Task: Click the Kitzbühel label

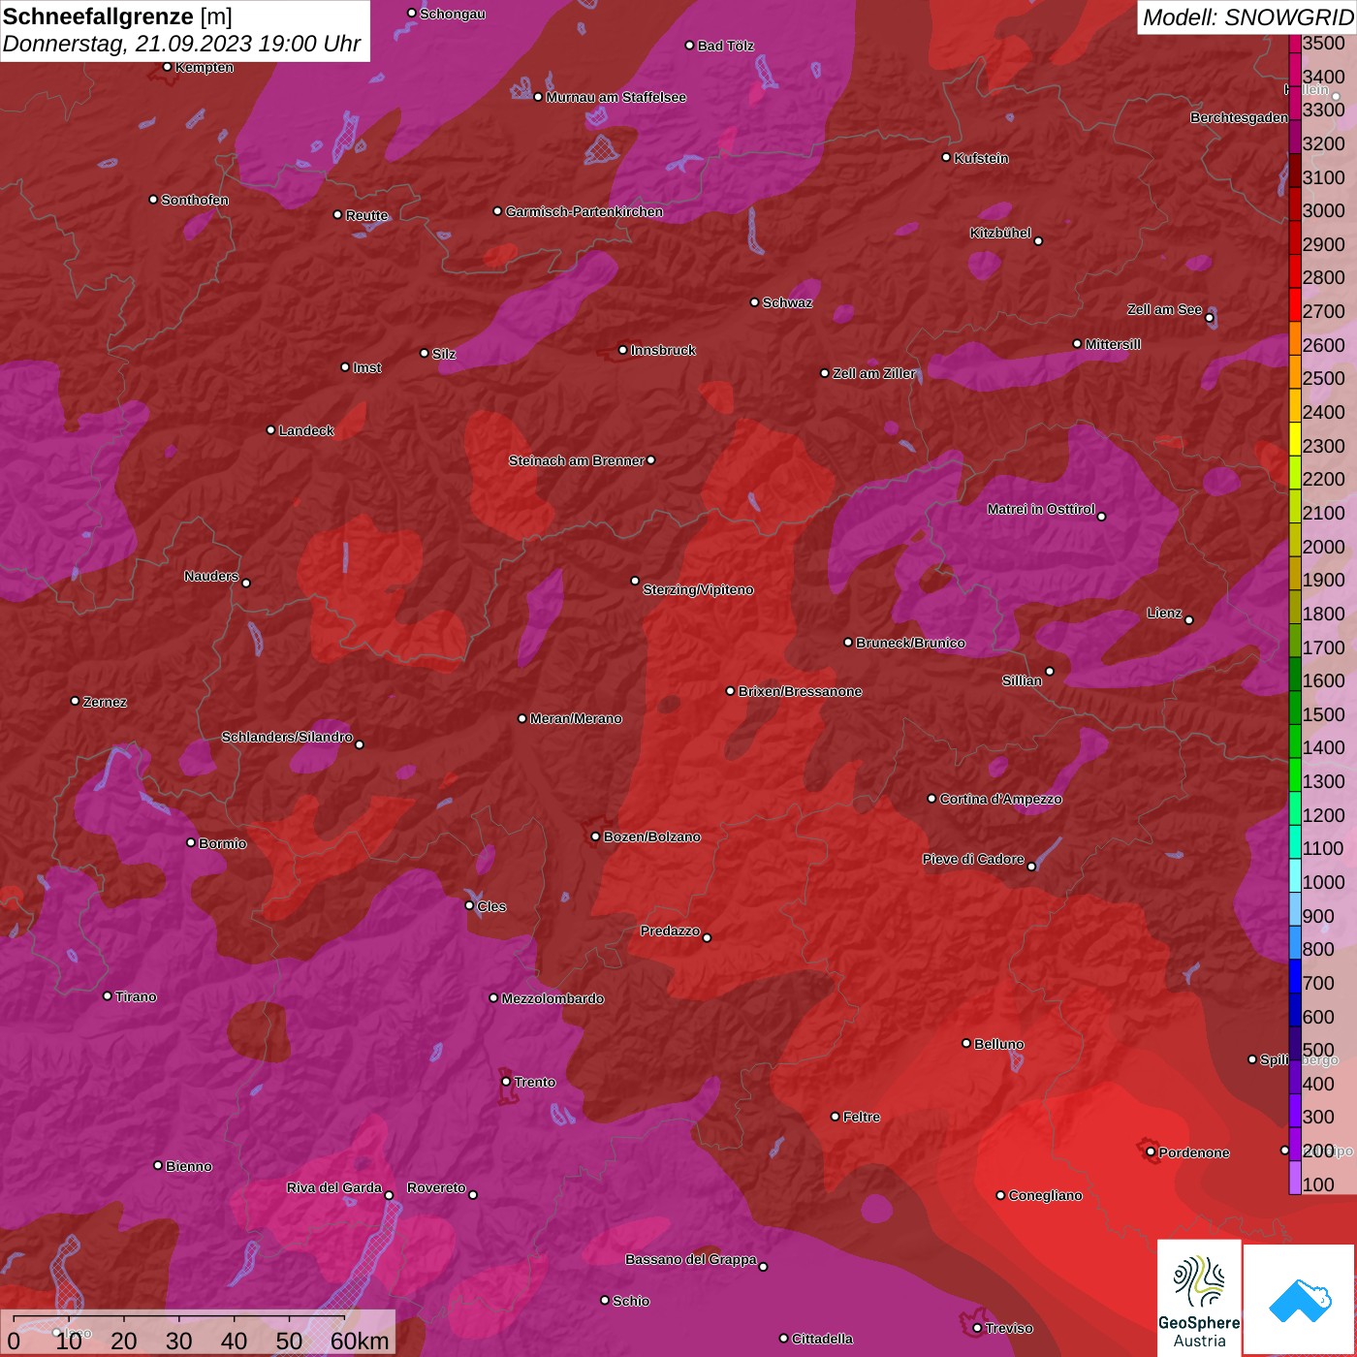Action: point(1000,233)
